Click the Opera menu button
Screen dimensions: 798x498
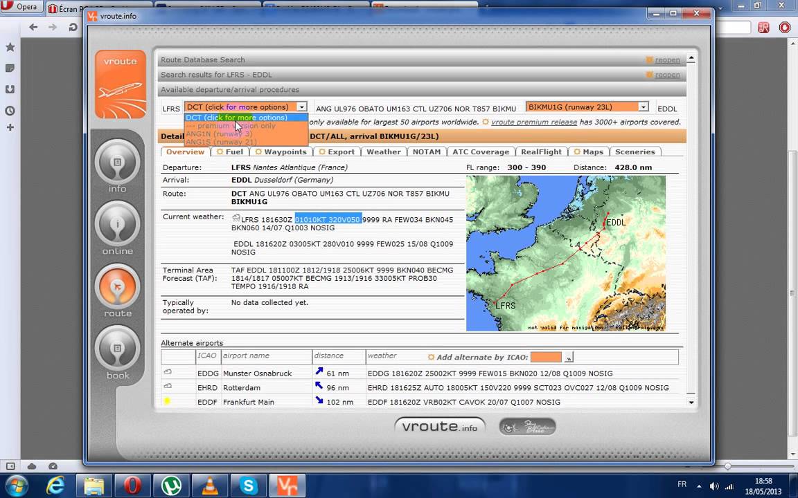coord(21,7)
